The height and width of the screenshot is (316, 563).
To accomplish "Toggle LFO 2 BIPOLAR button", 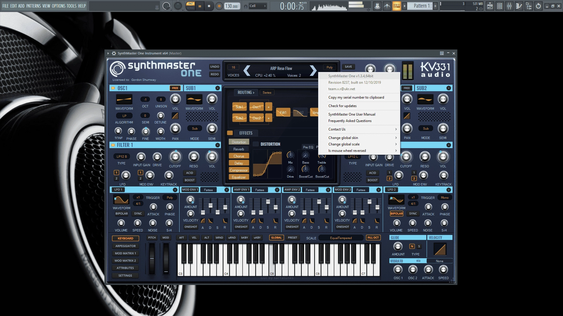I will 396,214.
